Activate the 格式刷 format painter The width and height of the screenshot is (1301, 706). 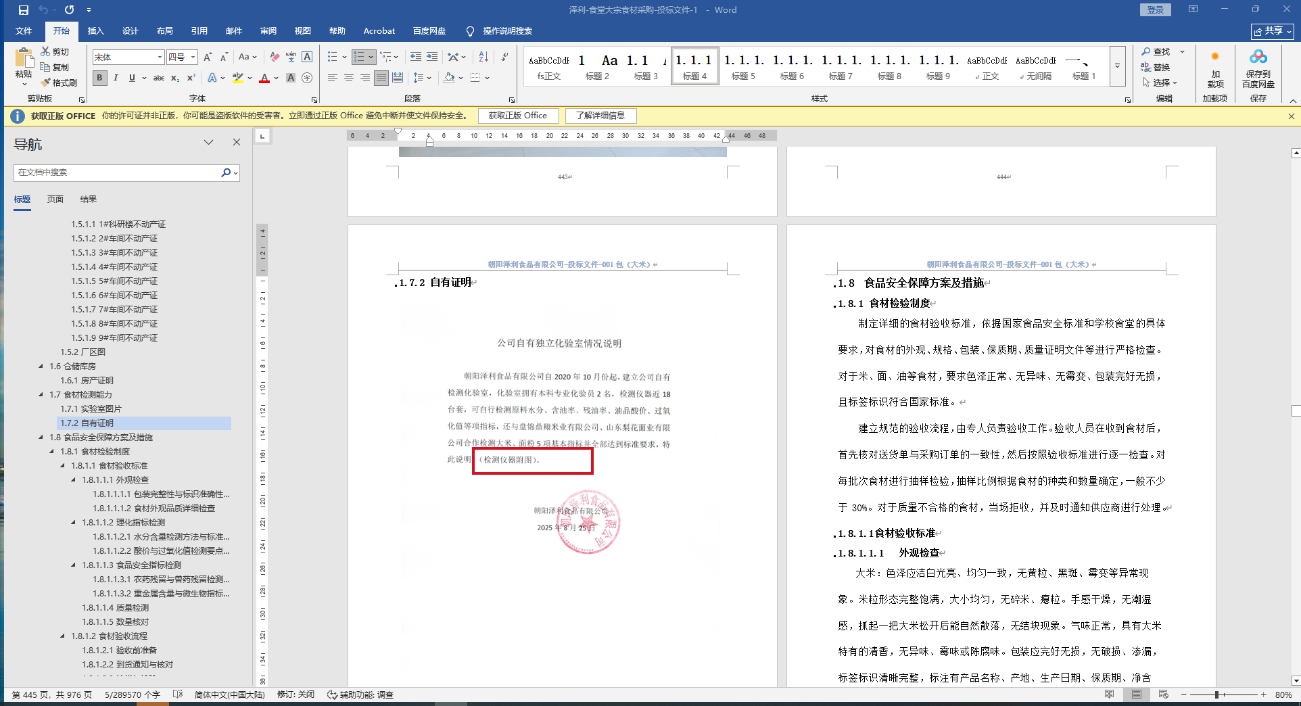(x=58, y=83)
